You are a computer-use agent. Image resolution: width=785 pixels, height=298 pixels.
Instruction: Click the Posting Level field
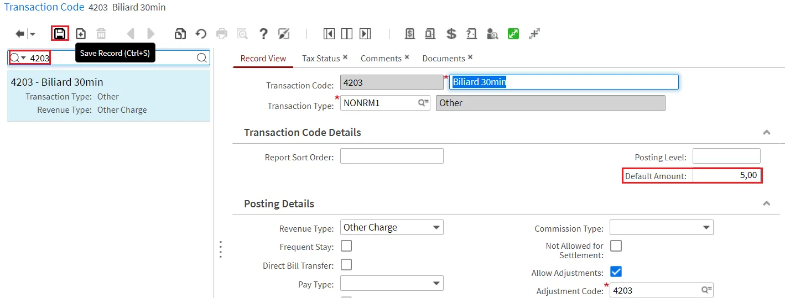click(726, 156)
